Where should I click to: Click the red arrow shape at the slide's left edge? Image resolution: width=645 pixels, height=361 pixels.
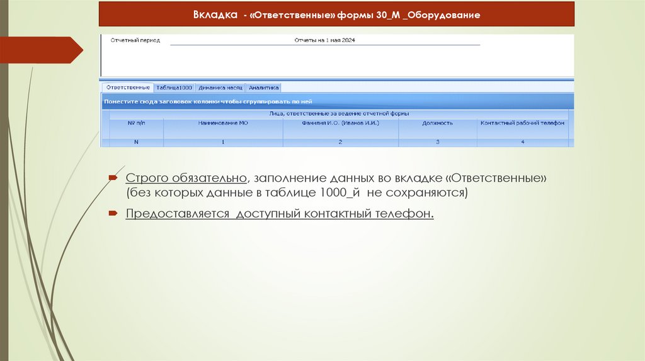pos(41,50)
